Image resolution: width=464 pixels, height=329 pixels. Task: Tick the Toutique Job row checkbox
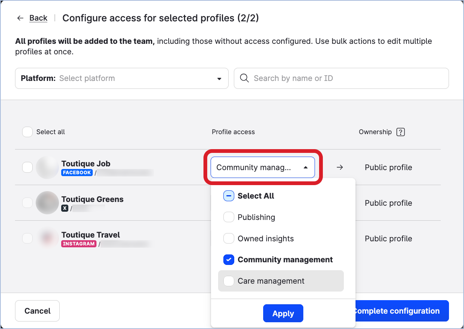[x=27, y=167]
